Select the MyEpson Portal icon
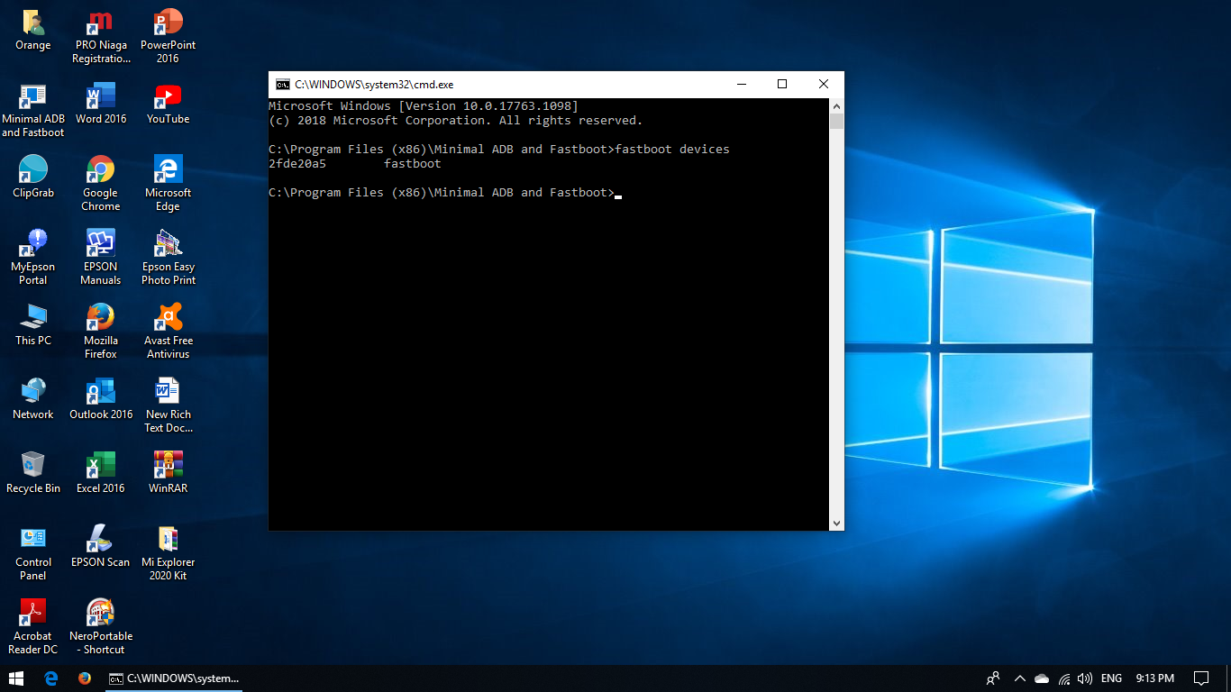The width and height of the screenshot is (1231, 692). (33, 259)
